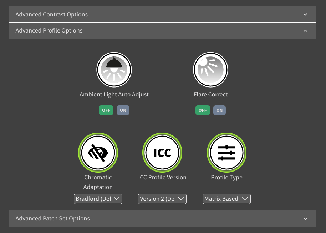Click the Advanced Profile Options header title
Image resolution: width=326 pixels, height=233 pixels.
coord(49,31)
